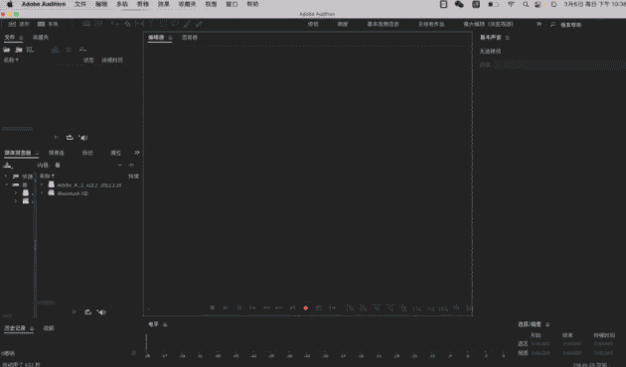Image resolution: width=626 pixels, height=367 pixels.
Task: Click Zoom In Amplitude icon
Action: pyautogui.click(x=350, y=307)
